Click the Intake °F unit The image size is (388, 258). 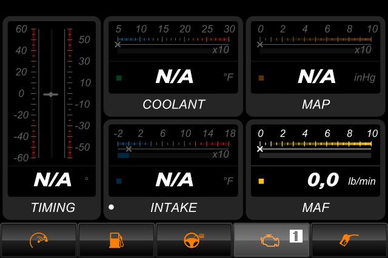(229, 181)
